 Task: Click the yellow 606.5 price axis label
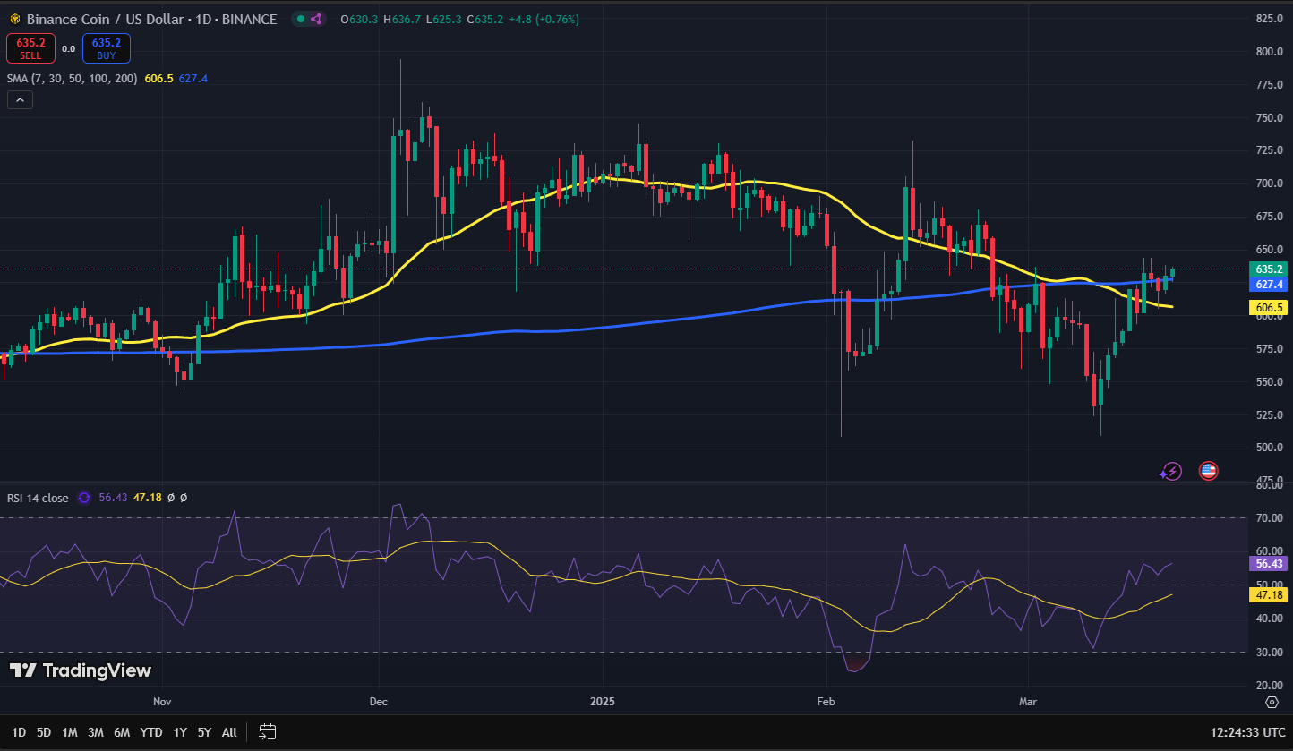1267,307
